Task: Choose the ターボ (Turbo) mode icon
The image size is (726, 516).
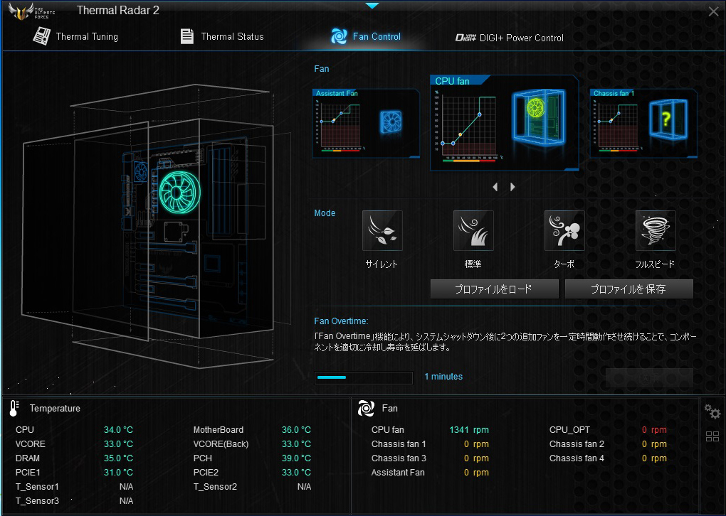Action: click(x=564, y=231)
